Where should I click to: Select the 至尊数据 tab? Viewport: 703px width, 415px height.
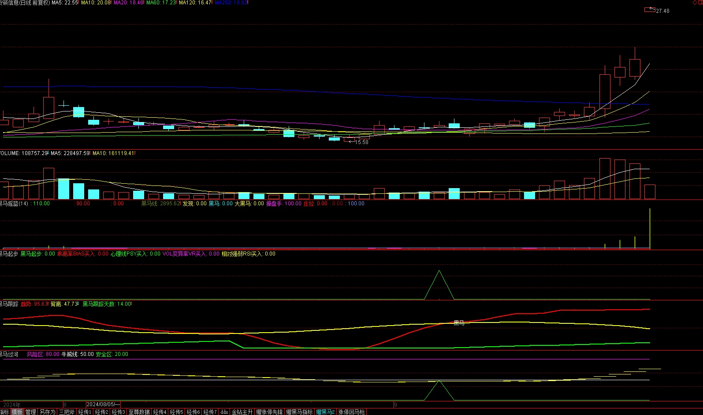pyautogui.click(x=139, y=412)
